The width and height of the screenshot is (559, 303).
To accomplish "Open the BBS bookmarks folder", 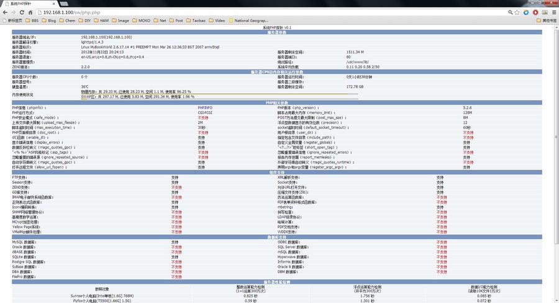I will click(32, 20).
